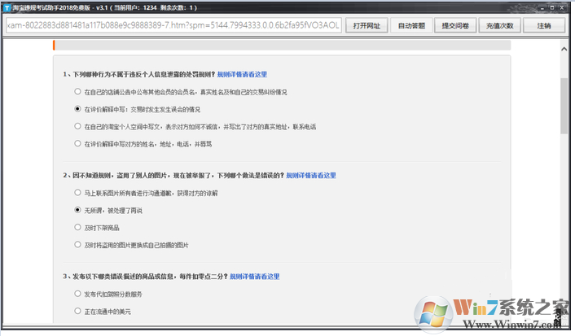
Task: Maximize the exam assistant window
Action: pos(552,7)
